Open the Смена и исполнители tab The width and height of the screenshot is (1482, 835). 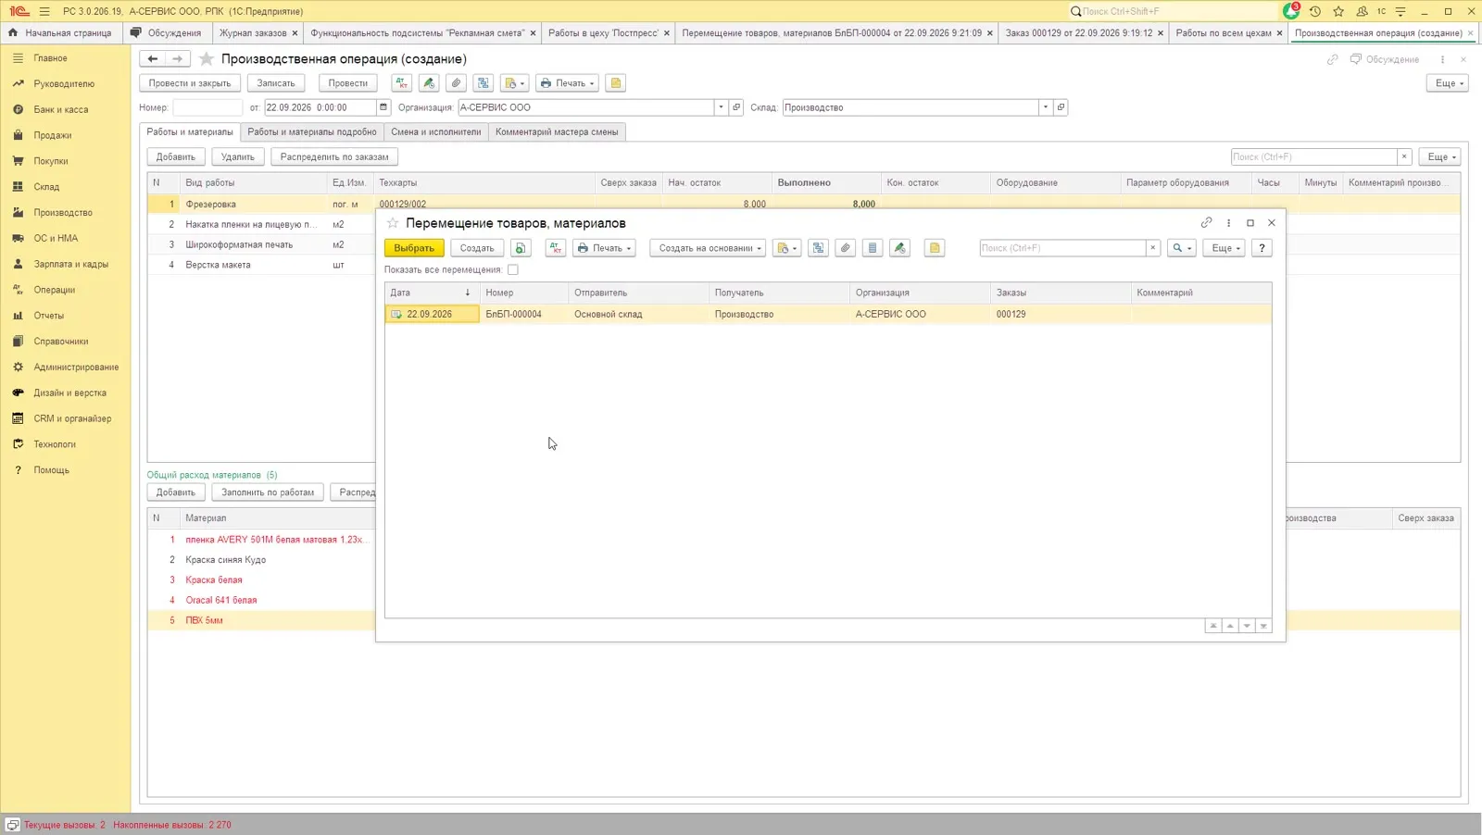(x=436, y=132)
